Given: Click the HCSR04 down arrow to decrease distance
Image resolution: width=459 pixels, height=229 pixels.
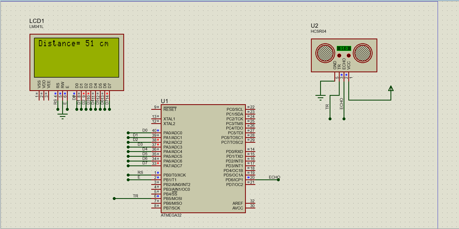Looking at the screenshot, I should click(x=339, y=55).
